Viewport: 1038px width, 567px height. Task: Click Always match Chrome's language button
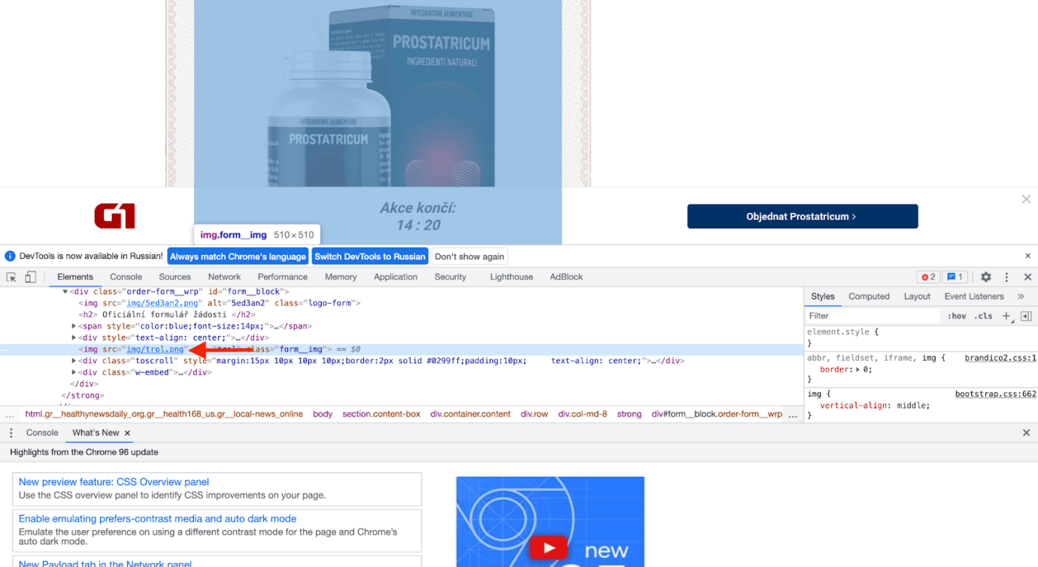pos(238,256)
